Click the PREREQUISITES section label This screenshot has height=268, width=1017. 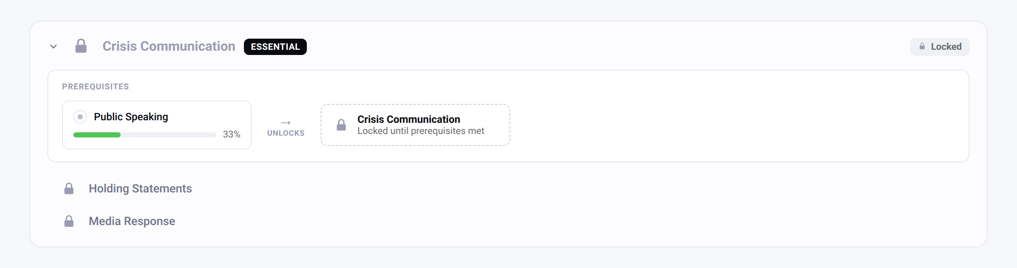(x=95, y=87)
